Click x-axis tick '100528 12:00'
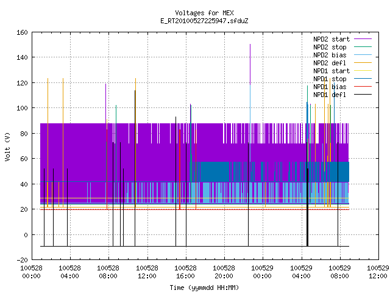 pos(147,272)
